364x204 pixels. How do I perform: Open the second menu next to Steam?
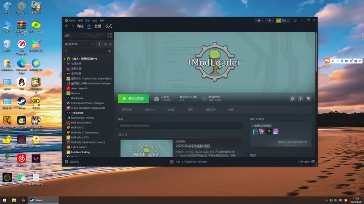(80, 21)
